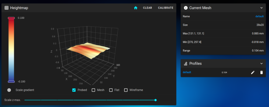Enable the Wireframe checkbox
The width and height of the screenshot is (269, 107).
[x=126, y=90]
